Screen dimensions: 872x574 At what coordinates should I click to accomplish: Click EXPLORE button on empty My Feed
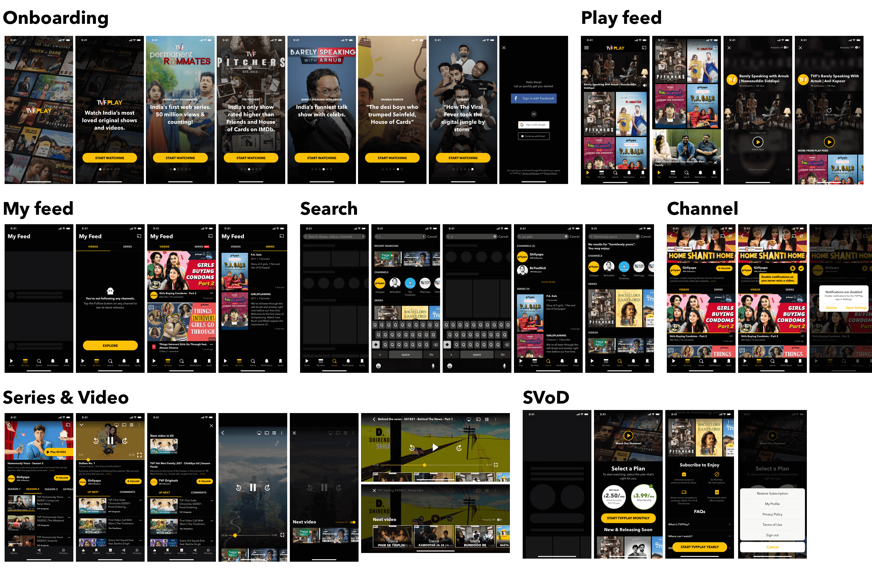point(110,346)
